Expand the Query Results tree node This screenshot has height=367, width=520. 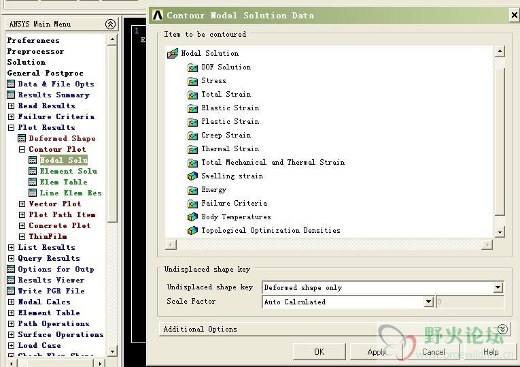11,258
